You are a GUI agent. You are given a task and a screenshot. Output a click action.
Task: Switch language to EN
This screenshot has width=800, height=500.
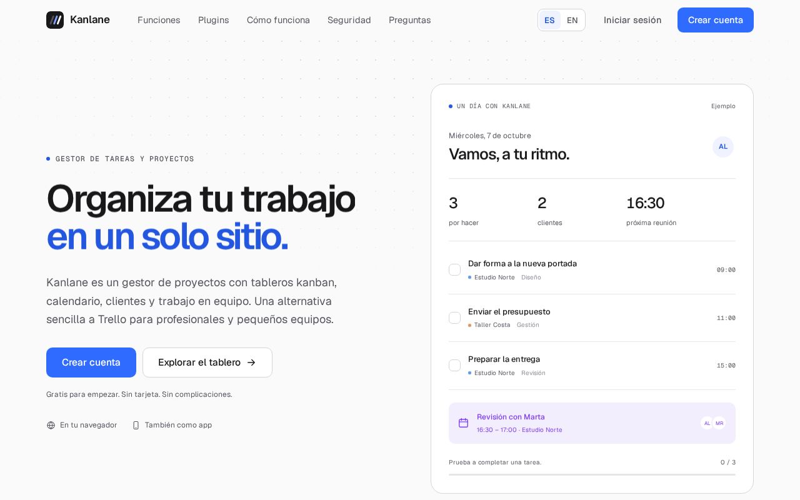click(x=572, y=20)
